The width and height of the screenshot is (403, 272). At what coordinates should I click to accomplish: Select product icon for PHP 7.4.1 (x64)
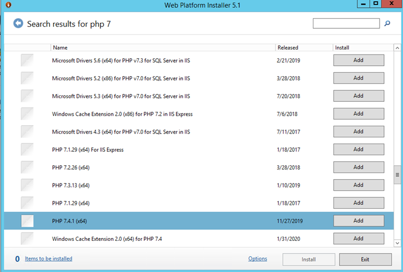point(27,221)
